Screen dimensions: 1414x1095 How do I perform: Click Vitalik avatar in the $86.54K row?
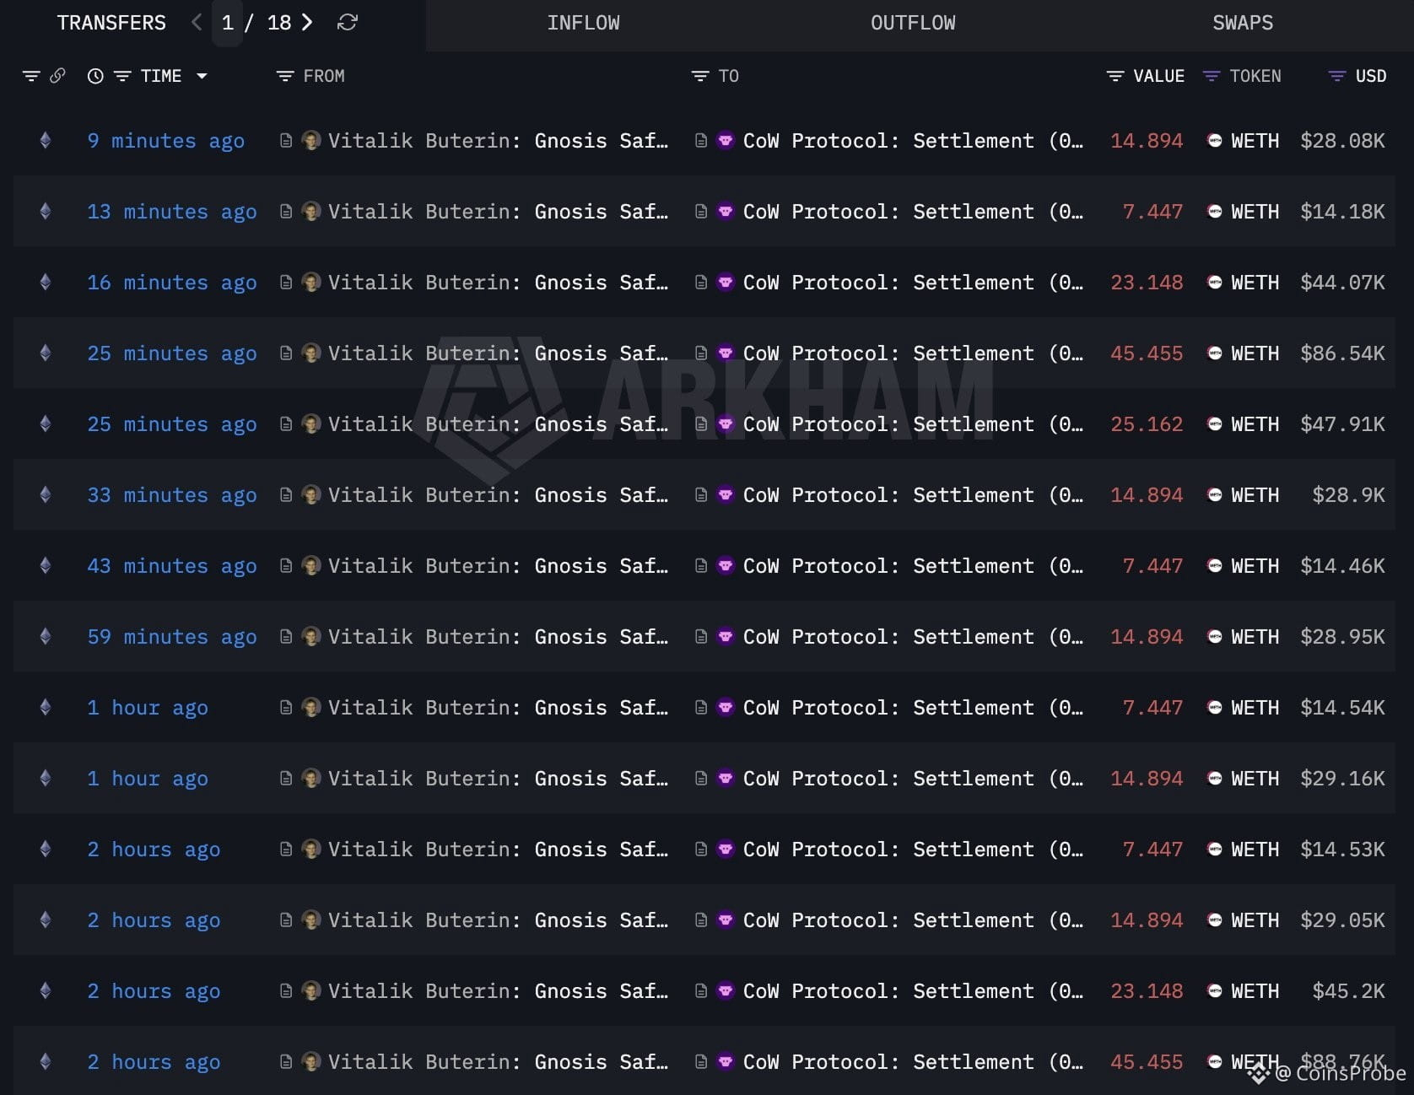311,353
